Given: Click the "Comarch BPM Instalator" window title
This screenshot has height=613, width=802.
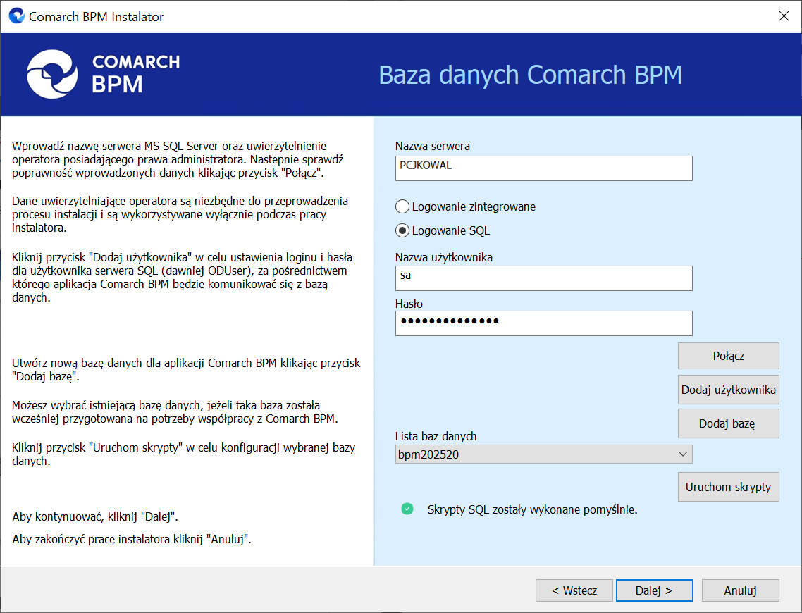Looking at the screenshot, I should [x=96, y=17].
